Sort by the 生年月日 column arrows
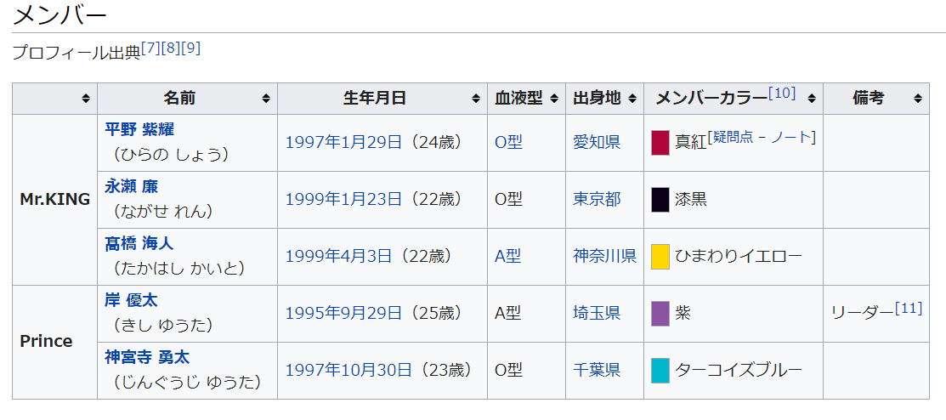The height and width of the screenshot is (420, 946). [x=476, y=99]
